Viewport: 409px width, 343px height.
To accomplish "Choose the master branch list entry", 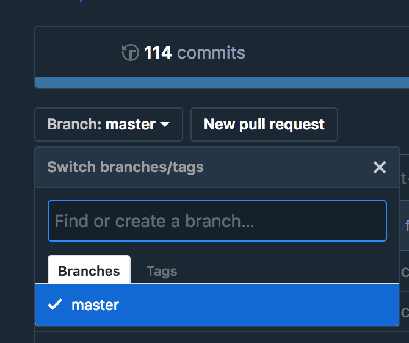I will pyautogui.click(x=217, y=305).
